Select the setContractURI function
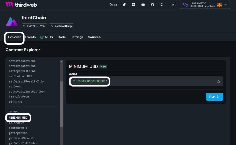236x145 pixels. tap(20, 76)
